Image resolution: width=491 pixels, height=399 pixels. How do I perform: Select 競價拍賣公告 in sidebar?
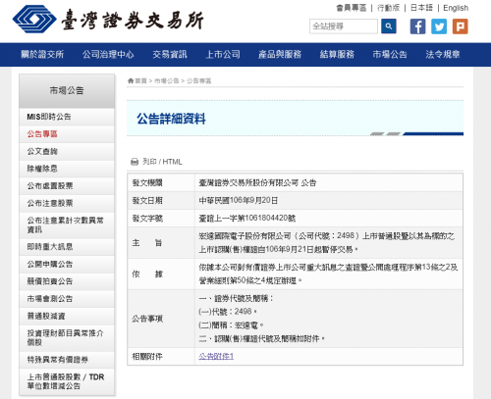[67, 281]
